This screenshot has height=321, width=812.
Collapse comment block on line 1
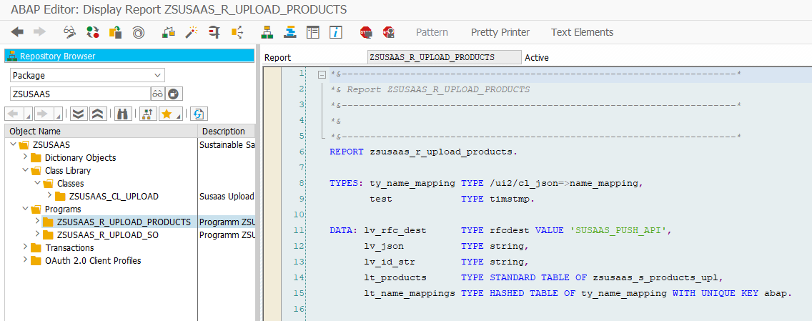(x=322, y=74)
